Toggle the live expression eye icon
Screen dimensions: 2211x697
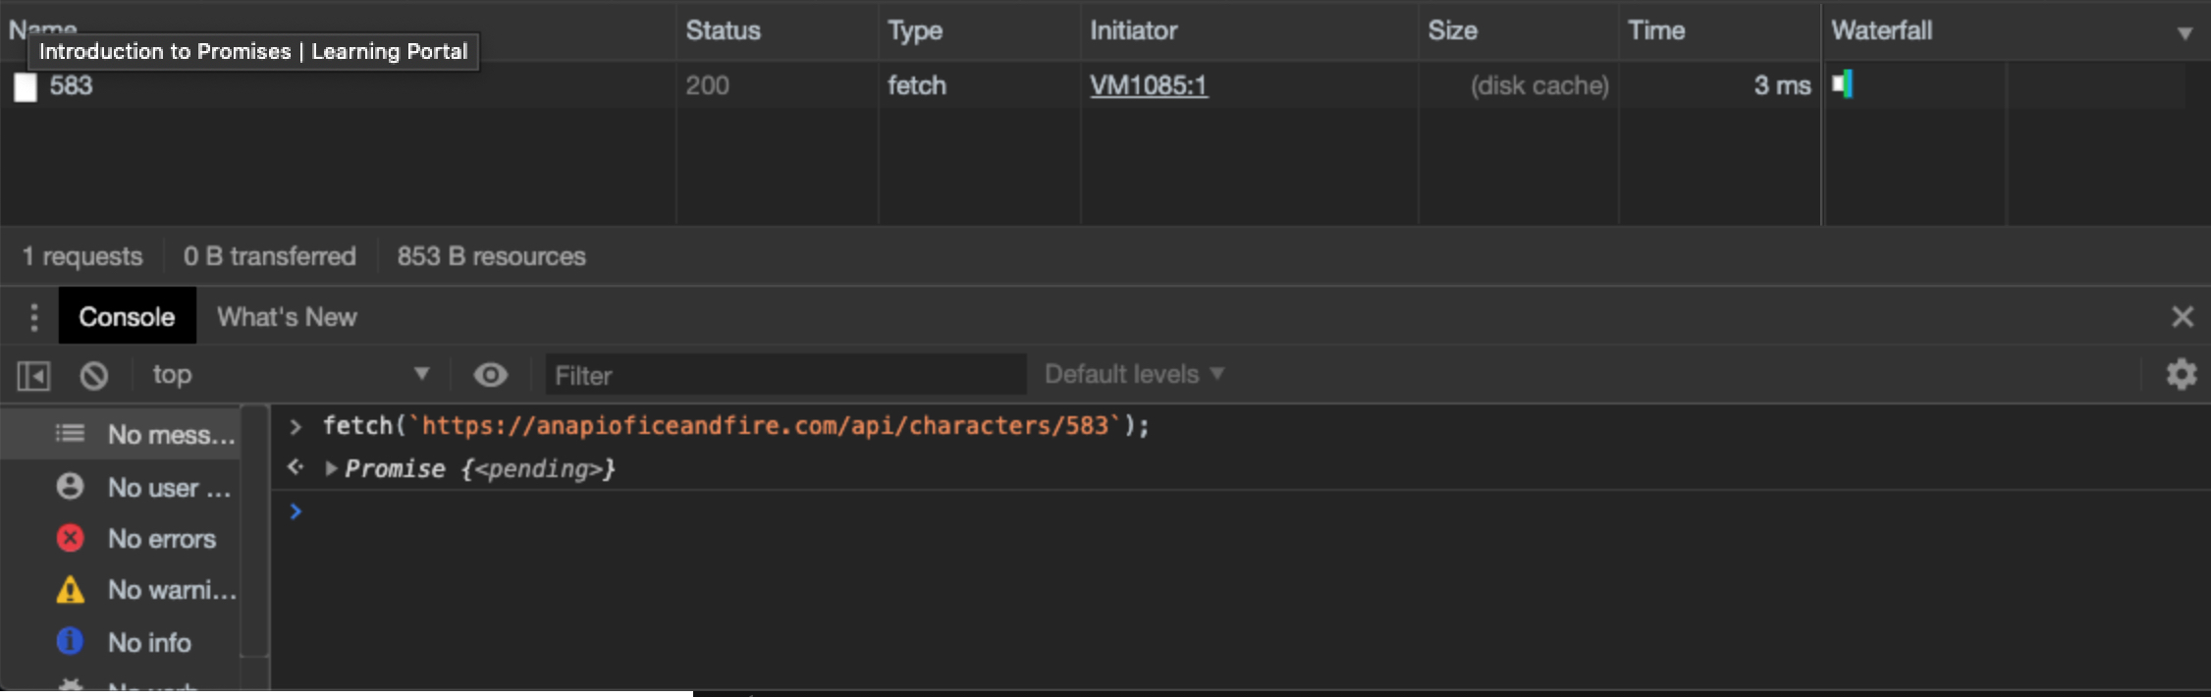coord(490,375)
